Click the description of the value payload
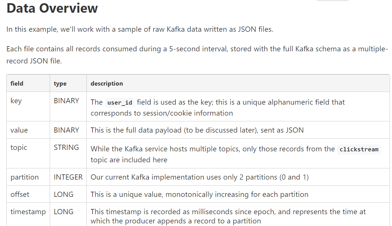 click(197, 130)
